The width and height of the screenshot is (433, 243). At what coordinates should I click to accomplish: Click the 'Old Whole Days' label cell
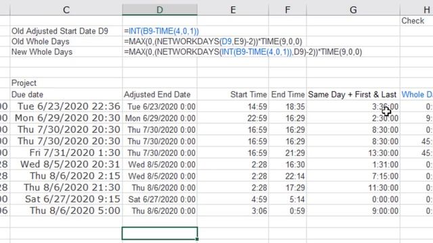pos(41,42)
